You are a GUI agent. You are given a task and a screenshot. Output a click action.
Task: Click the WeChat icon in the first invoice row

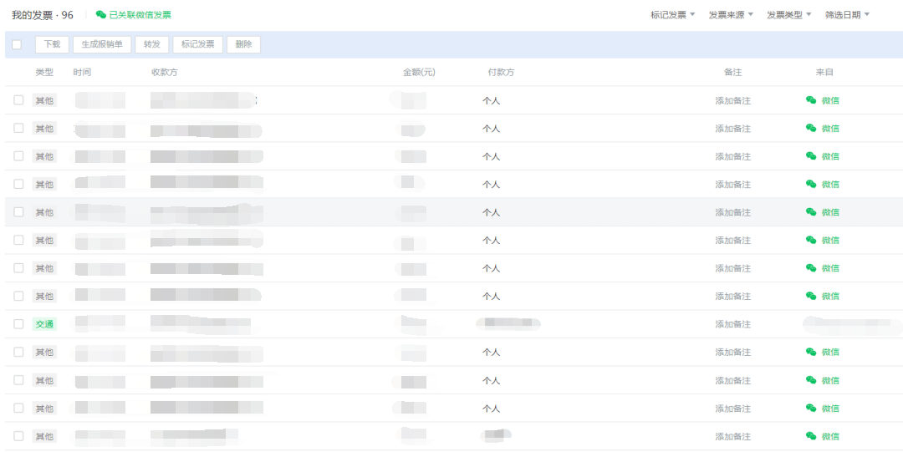point(811,100)
